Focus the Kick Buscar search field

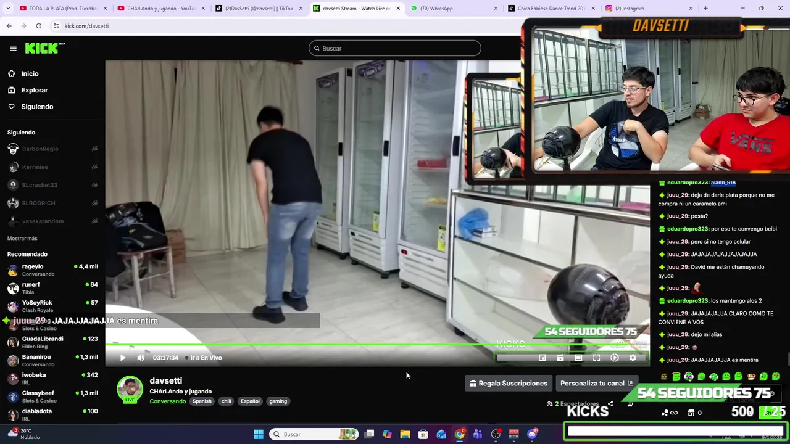[x=395, y=48]
